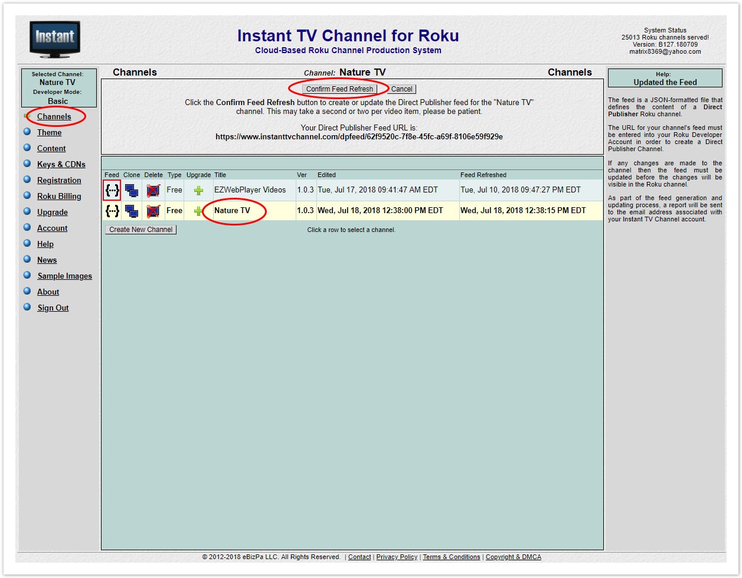This screenshot has height=578, width=742.
Task: Open the Help link in sidebar
Action: (x=45, y=244)
